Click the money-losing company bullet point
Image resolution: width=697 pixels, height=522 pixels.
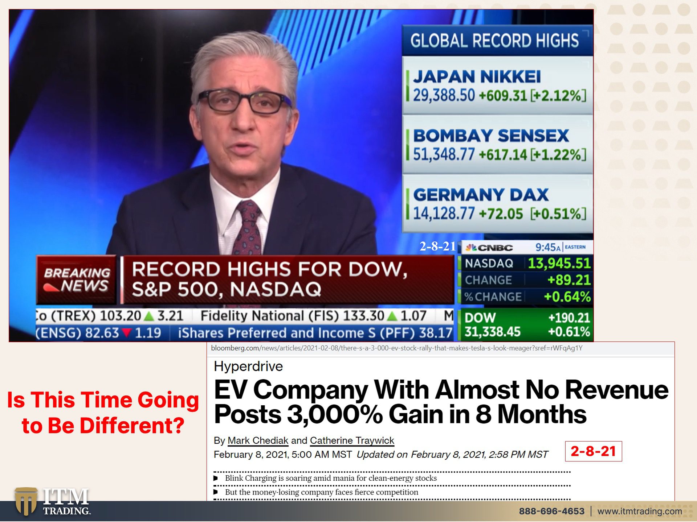(x=322, y=492)
